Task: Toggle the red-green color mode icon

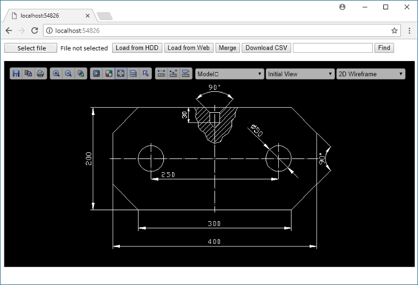Action: click(x=109, y=74)
